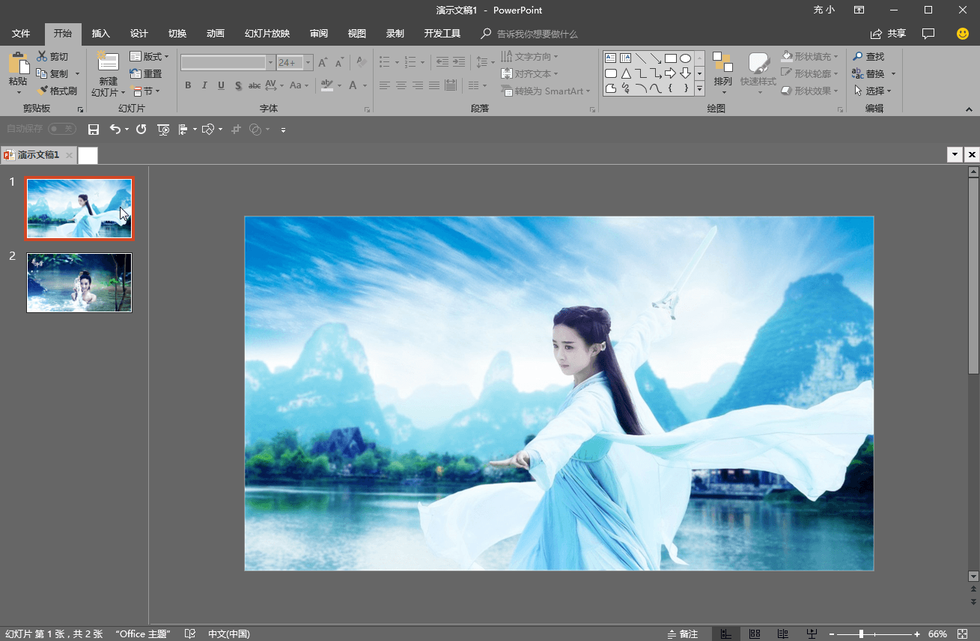Switch to the Animations (动画) tab
980x641 pixels.
click(x=216, y=34)
